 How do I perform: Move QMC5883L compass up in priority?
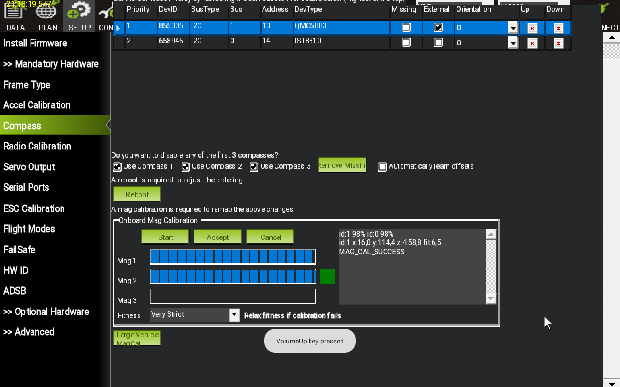[x=532, y=28]
